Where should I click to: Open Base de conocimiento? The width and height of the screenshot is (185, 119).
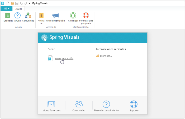(x=106, y=106)
